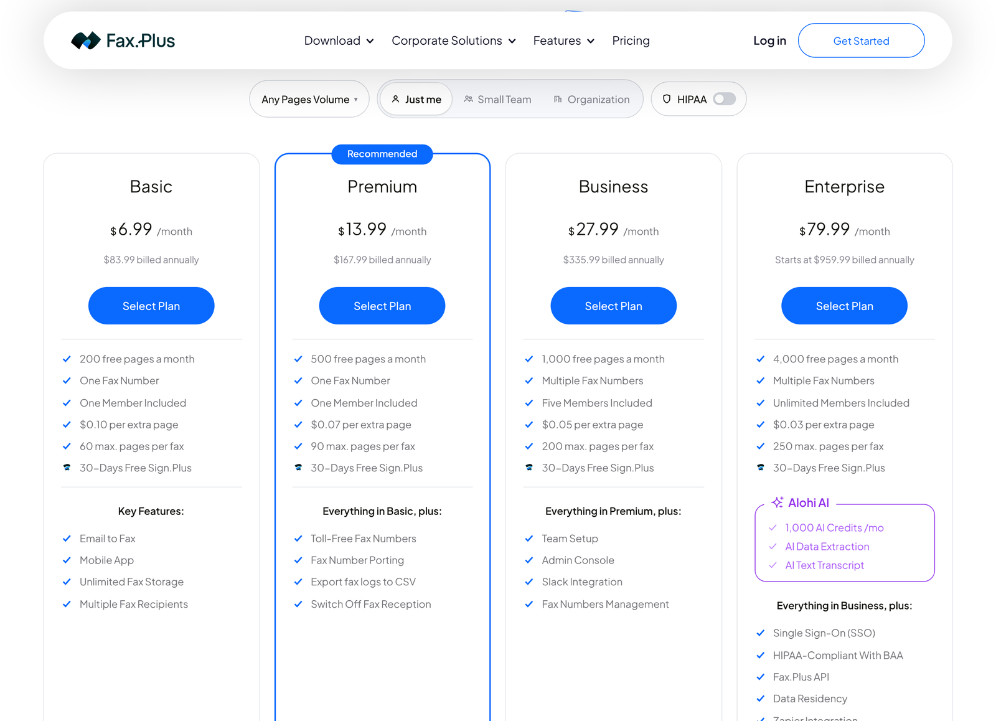Click the Fax.Plus logo icon
Screen dimensions: 996x721
coord(86,40)
